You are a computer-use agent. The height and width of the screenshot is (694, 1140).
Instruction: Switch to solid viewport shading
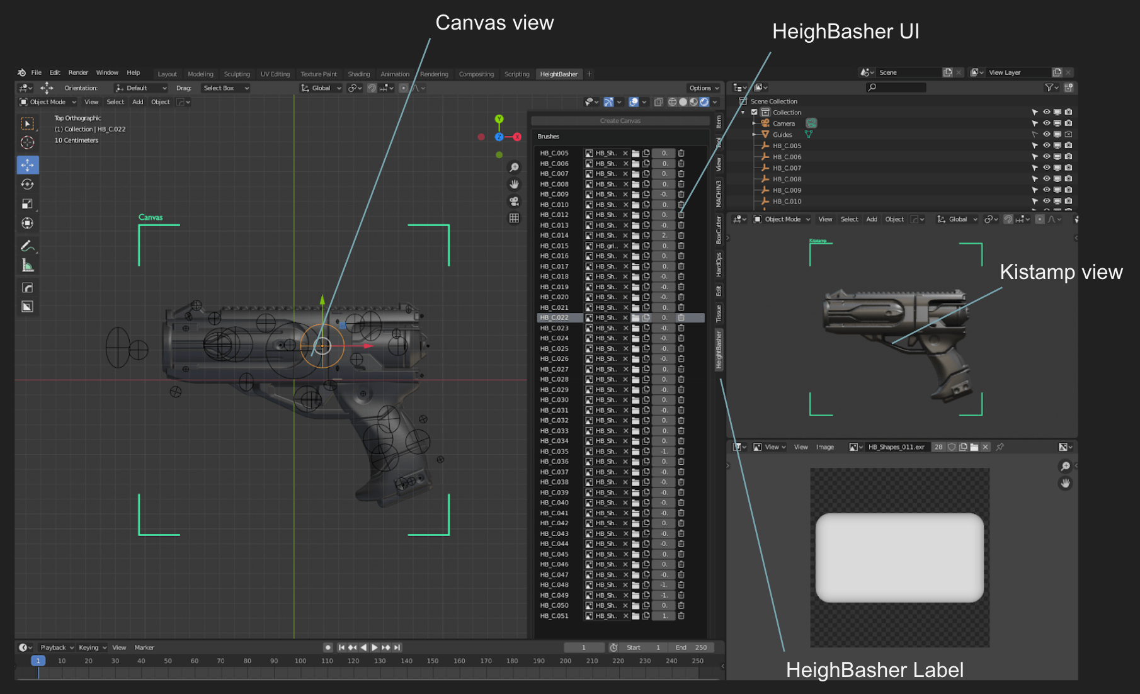(683, 102)
